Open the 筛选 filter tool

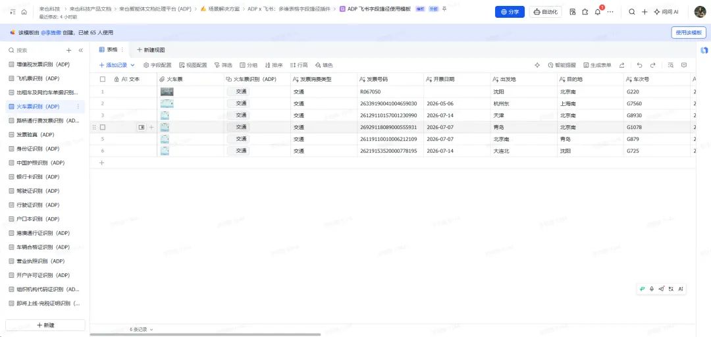point(223,65)
